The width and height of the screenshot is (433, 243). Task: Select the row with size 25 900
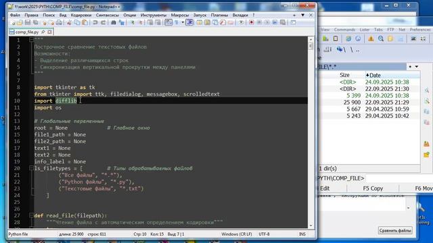click(x=369, y=102)
